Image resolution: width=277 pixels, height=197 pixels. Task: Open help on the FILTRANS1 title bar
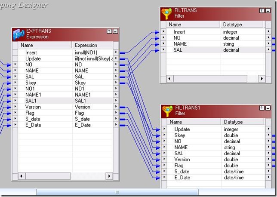point(262,108)
